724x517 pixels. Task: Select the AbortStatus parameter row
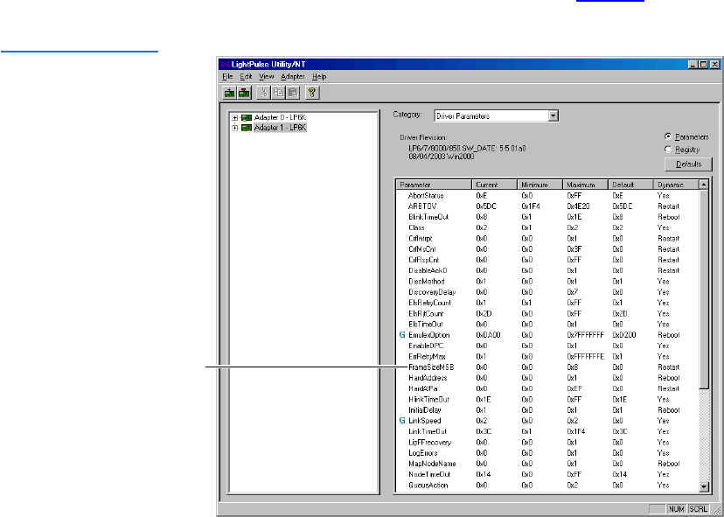pos(548,195)
